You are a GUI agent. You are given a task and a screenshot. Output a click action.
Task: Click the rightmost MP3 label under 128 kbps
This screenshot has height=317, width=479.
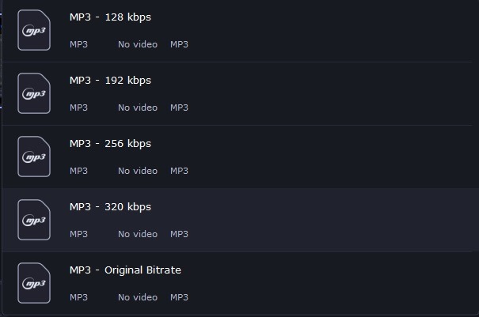[x=179, y=44]
